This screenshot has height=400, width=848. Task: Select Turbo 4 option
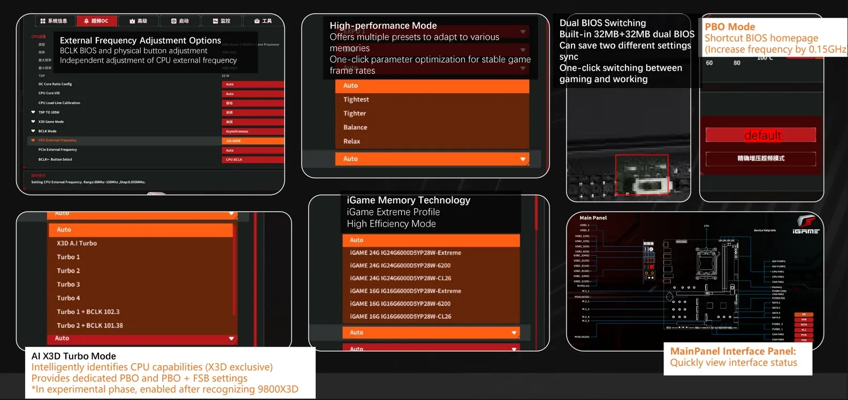pos(141,298)
